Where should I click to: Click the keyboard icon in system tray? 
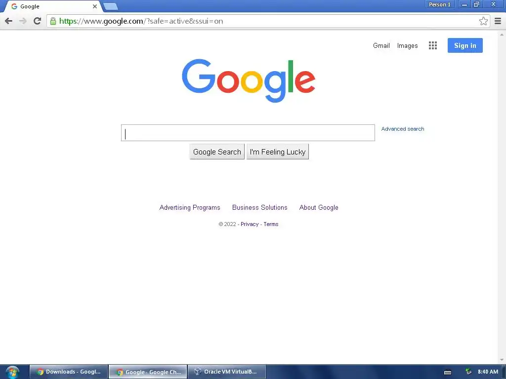(x=448, y=372)
